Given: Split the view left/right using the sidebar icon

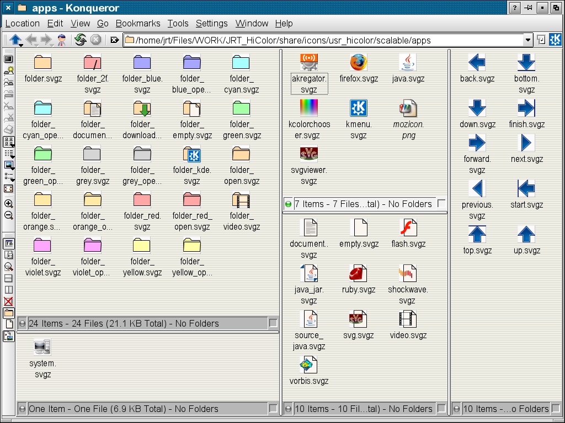Looking at the screenshot, I should click(8, 290).
